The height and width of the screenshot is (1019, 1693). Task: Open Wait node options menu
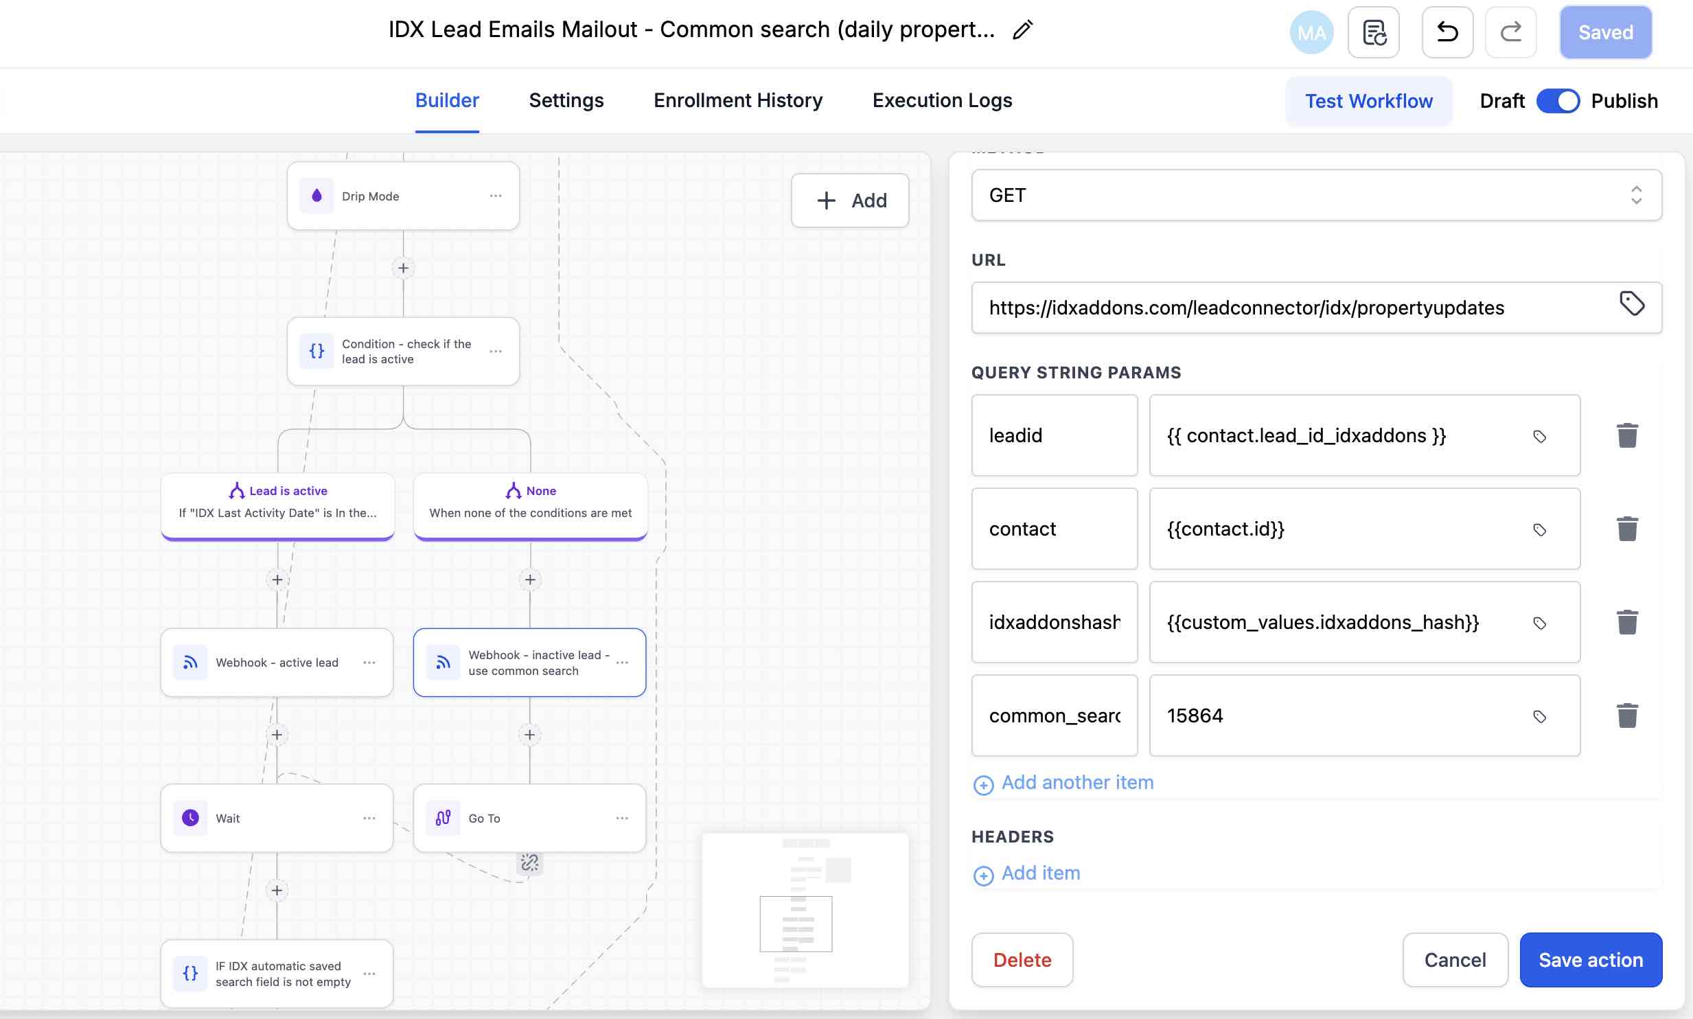click(369, 818)
